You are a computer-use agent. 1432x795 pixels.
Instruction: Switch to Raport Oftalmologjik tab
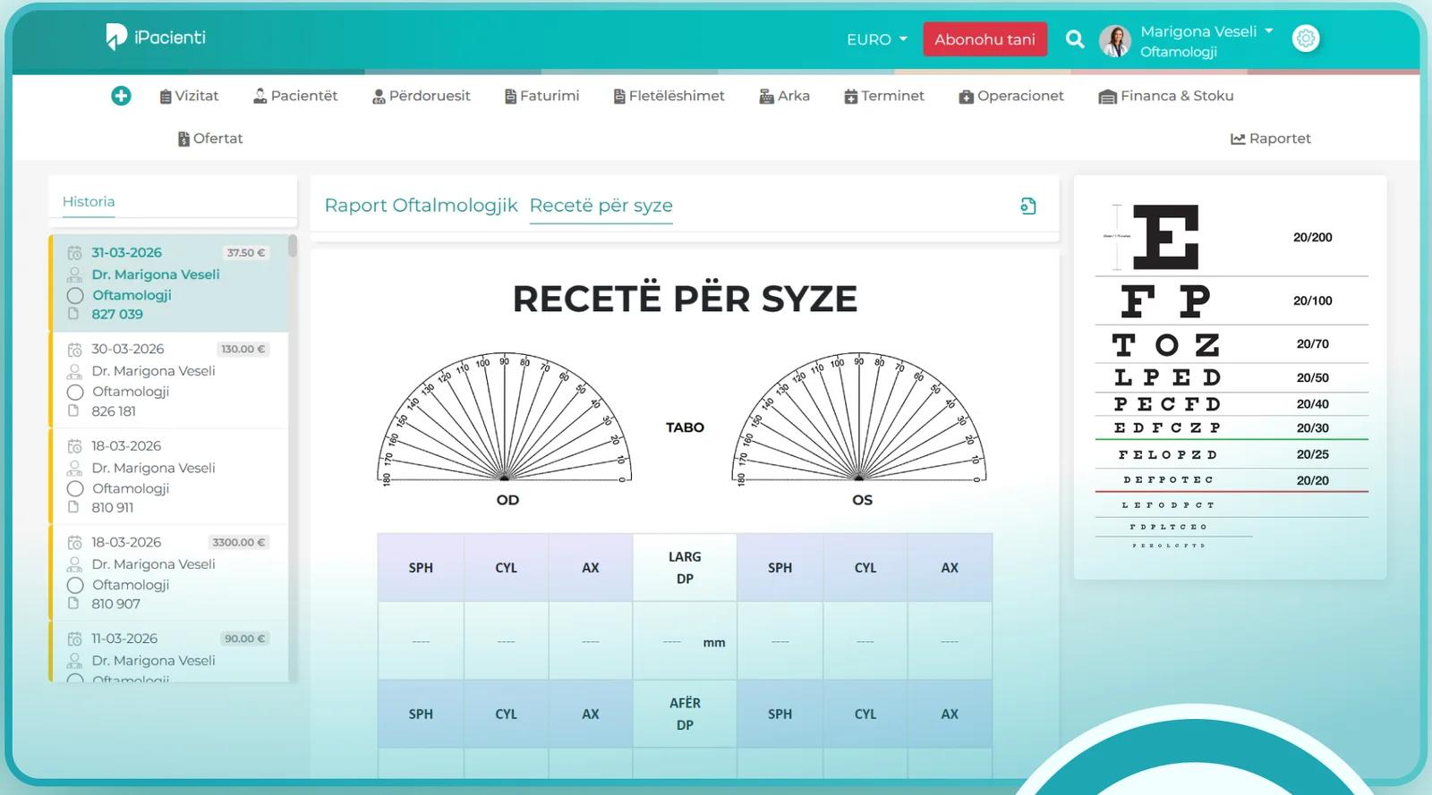[421, 206]
